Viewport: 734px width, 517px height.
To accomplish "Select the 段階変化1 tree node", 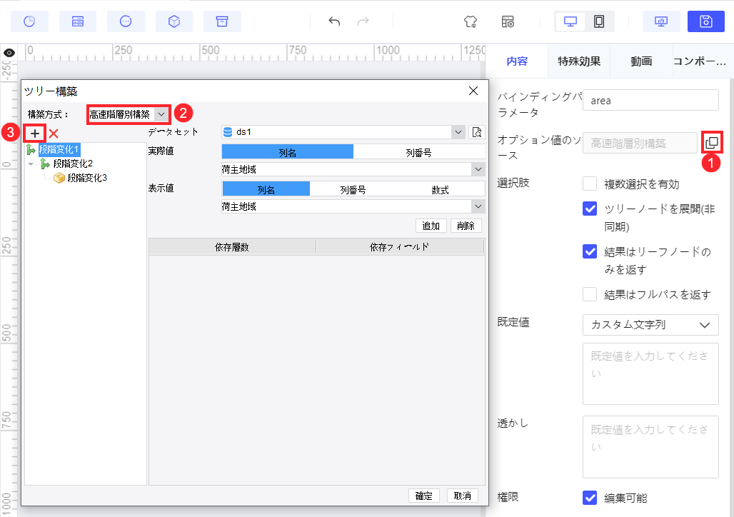I will coord(59,149).
